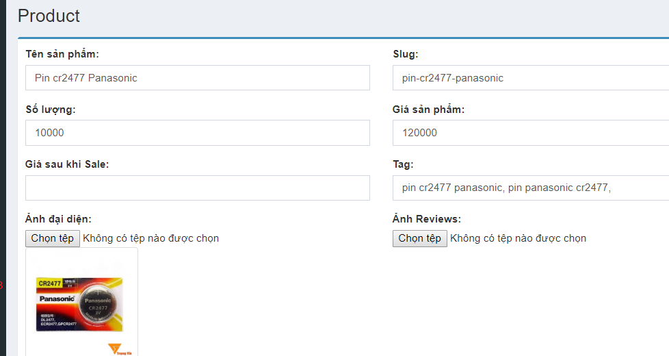
Task: Click the Slug input field
Action: [531, 77]
